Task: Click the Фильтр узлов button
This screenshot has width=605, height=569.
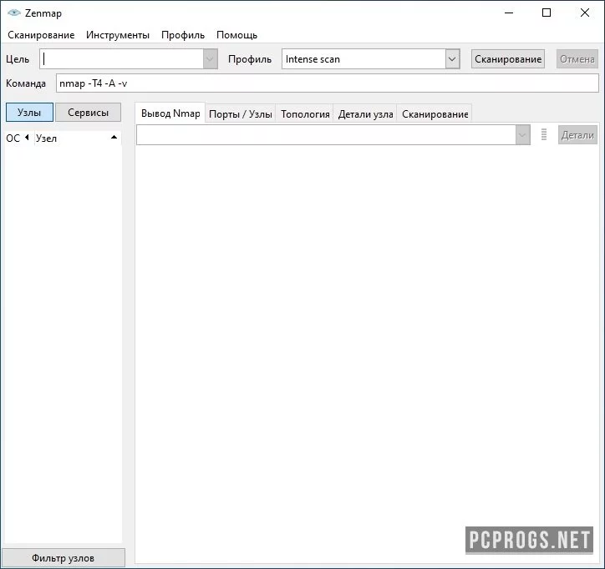Action: (64, 558)
